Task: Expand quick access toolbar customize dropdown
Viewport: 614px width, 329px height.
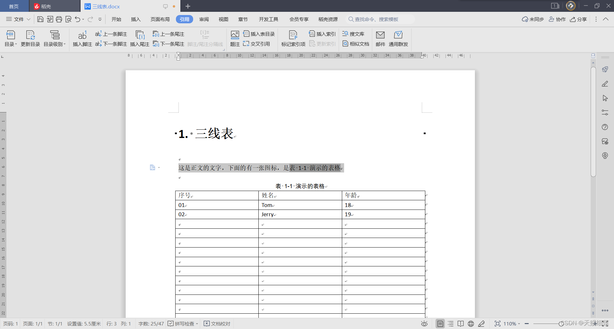Action: (x=100, y=19)
